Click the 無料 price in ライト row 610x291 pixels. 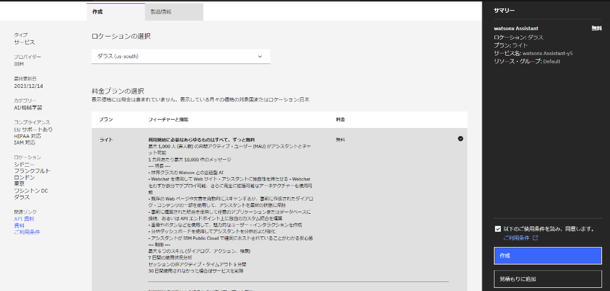340,140
